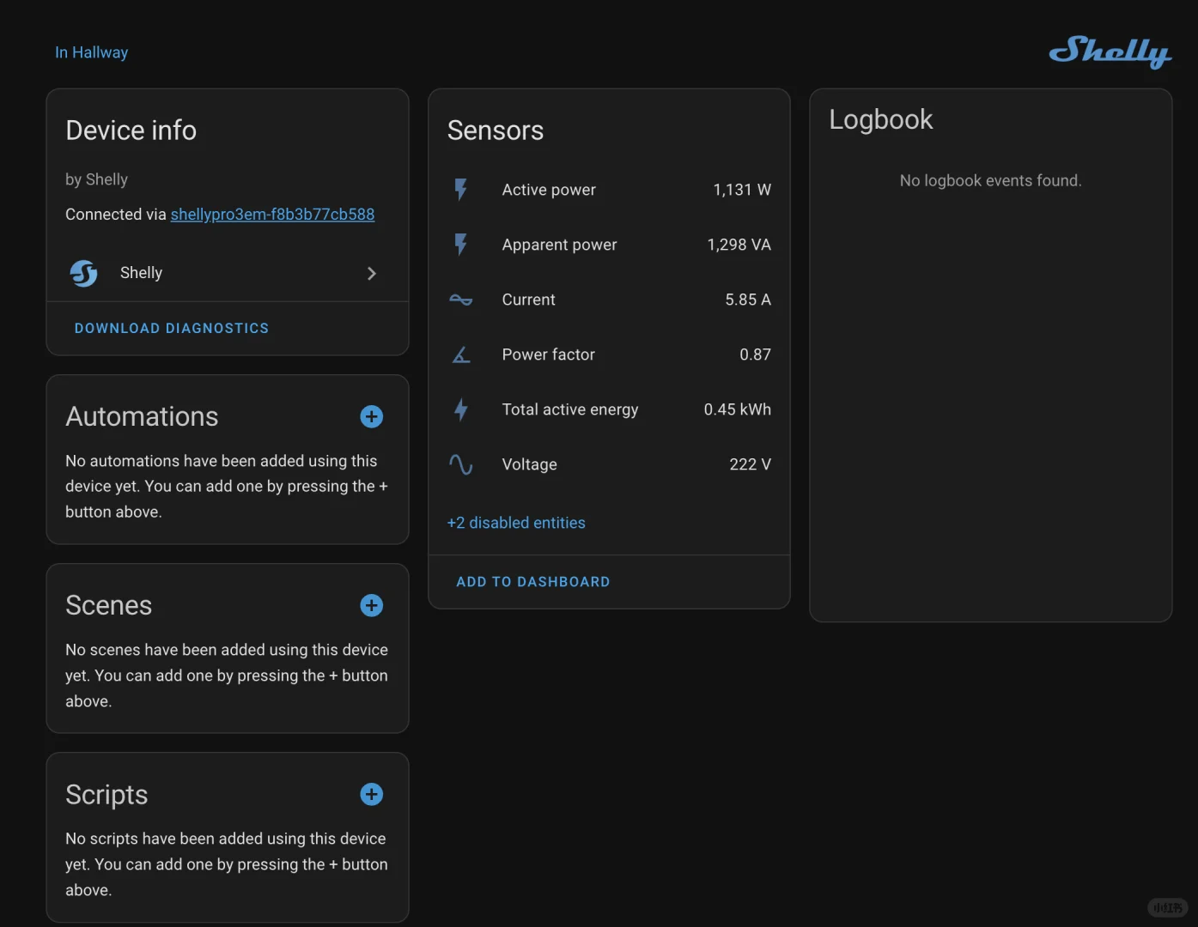Image resolution: width=1198 pixels, height=927 pixels.
Task: Open the shellypro3em-f8b3b77cb588 device link
Action: [x=272, y=215]
